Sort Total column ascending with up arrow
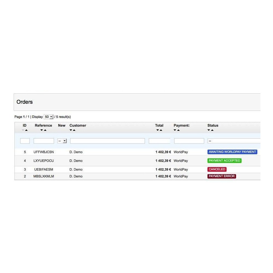Image resolution: width=273 pixels, height=273 pixels. click(161, 130)
